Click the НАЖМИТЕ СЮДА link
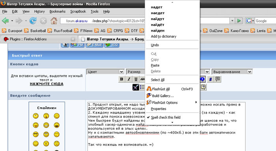Screen dimensions: 276x151 tap(47, 84)
